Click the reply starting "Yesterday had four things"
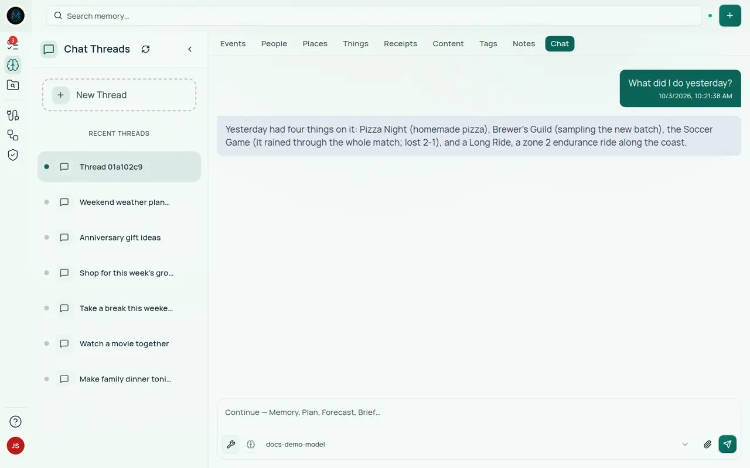 point(479,136)
